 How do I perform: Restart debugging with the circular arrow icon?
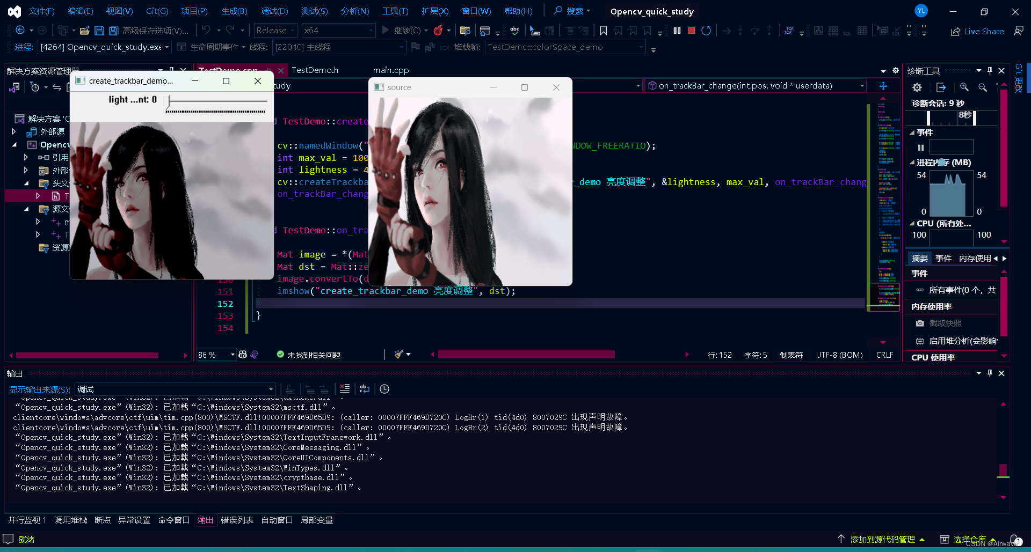[706, 31]
